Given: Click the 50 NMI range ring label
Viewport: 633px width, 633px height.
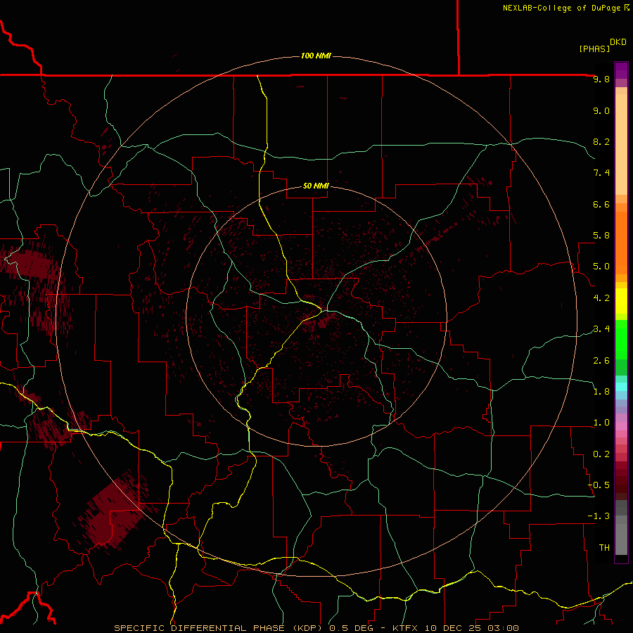Looking at the screenshot, I should click(316, 186).
